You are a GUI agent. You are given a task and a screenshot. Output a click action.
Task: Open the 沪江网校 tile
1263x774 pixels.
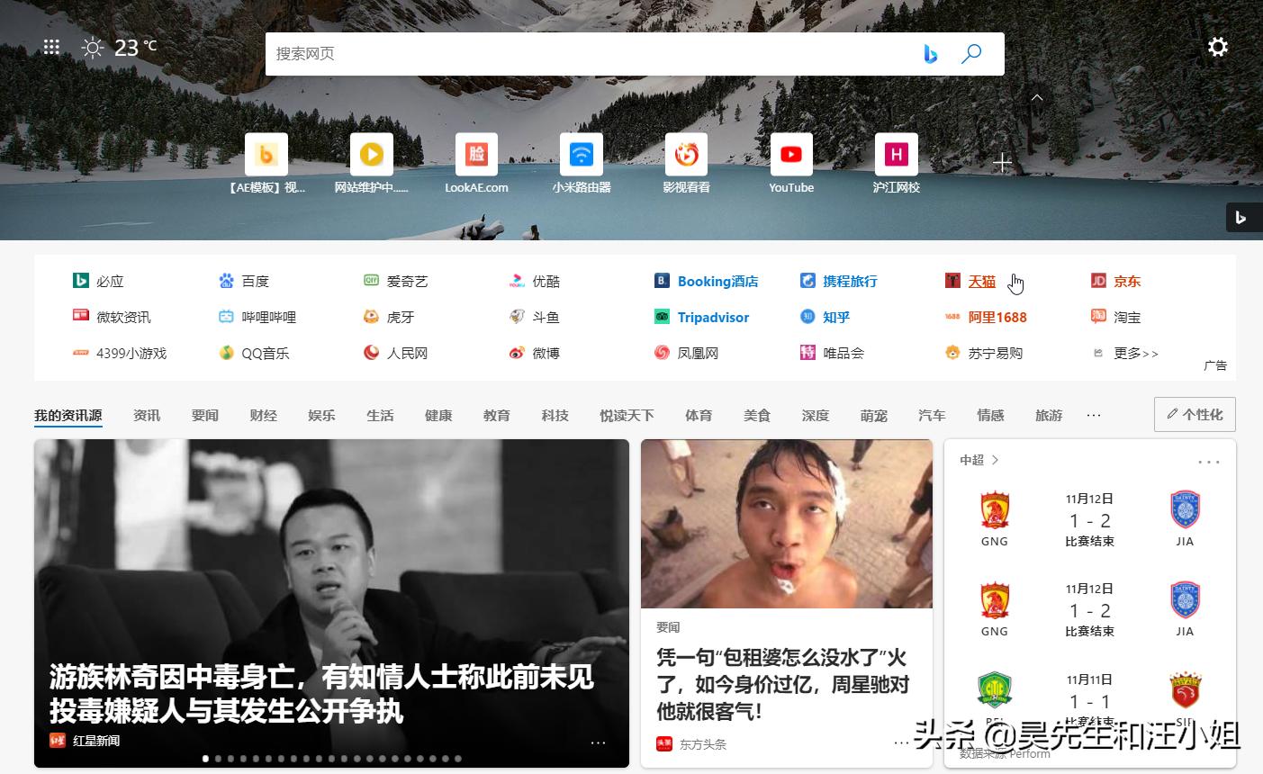[x=896, y=154]
